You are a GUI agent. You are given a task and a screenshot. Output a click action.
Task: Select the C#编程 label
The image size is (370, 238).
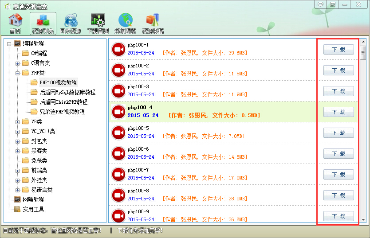pos(39,53)
